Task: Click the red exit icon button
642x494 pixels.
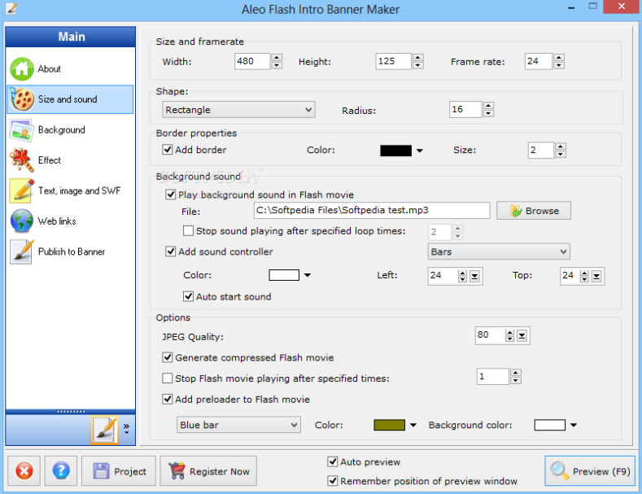Action: pos(25,470)
